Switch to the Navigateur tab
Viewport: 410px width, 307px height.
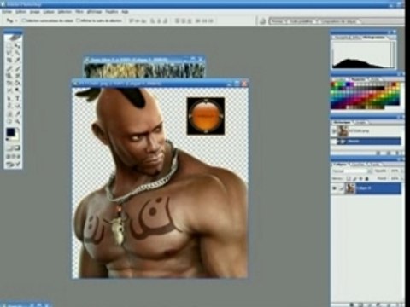tap(342, 38)
